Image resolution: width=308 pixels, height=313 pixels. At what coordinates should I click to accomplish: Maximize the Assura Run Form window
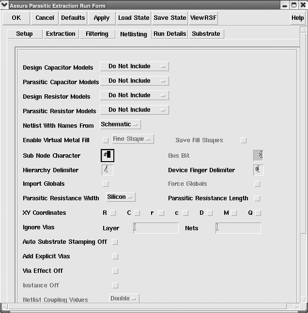tap(294, 5)
